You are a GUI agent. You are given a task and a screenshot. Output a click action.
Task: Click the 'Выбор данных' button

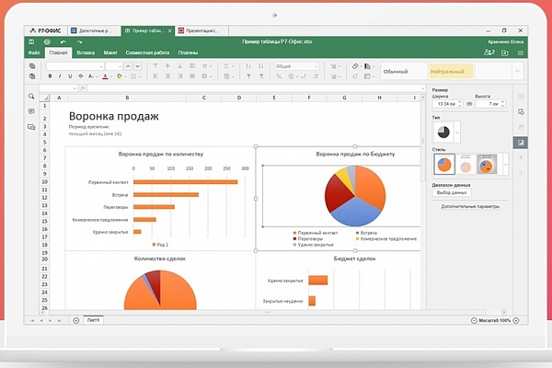tap(452, 192)
